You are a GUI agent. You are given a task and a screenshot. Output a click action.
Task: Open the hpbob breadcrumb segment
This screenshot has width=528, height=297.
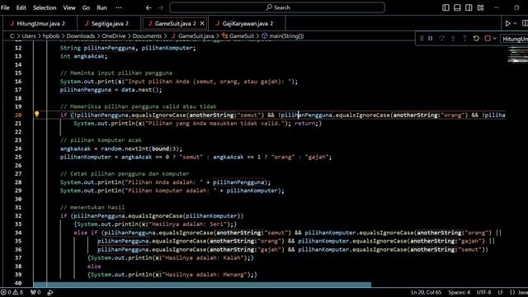coord(51,35)
